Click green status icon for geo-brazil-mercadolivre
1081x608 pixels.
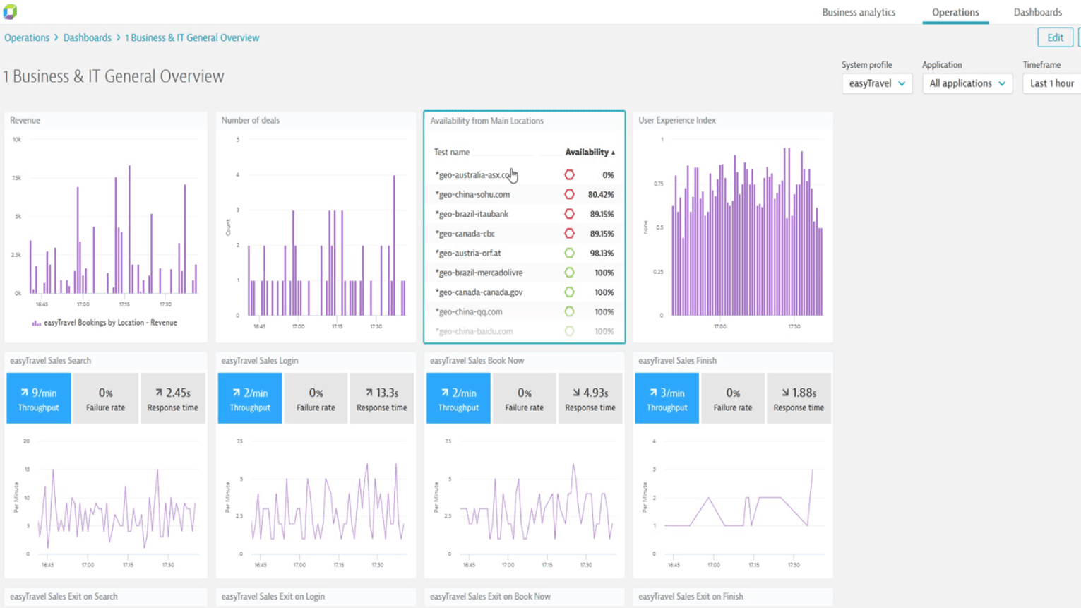coord(569,273)
